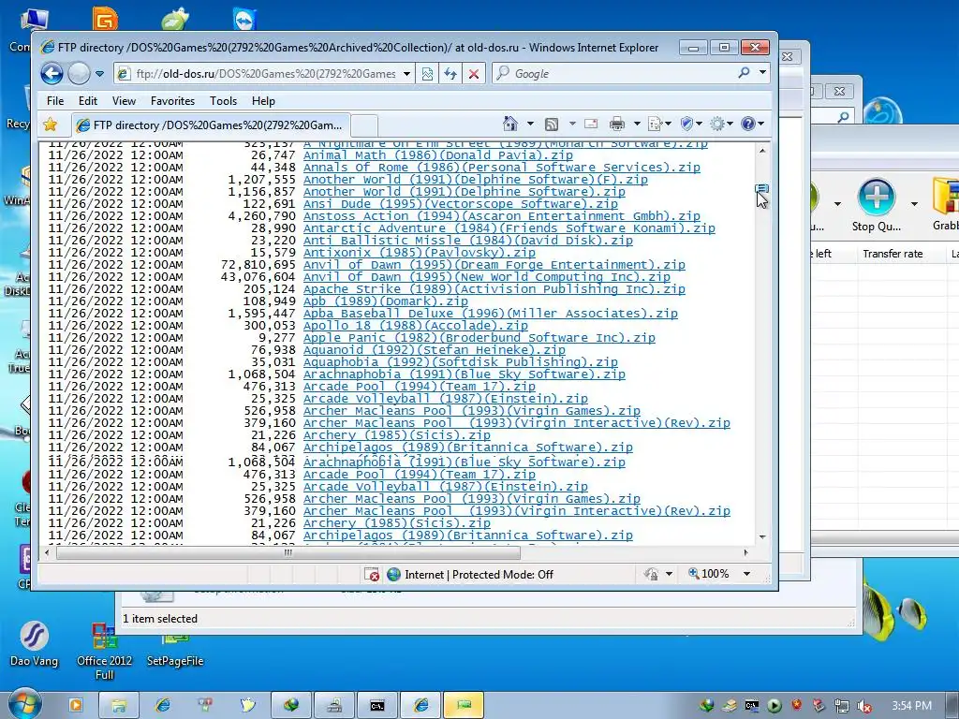Viewport: 959px width, 719px height.
Task: Expand the address bar history dropdown
Action: pyautogui.click(x=406, y=74)
